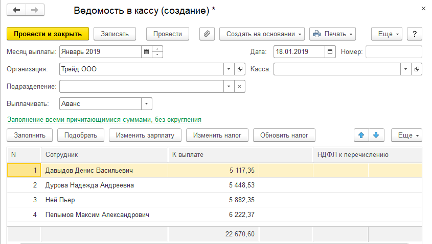Open attached files paperclip icon
Image resolution: width=432 pixels, height=244 pixels.
pos(207,34)
